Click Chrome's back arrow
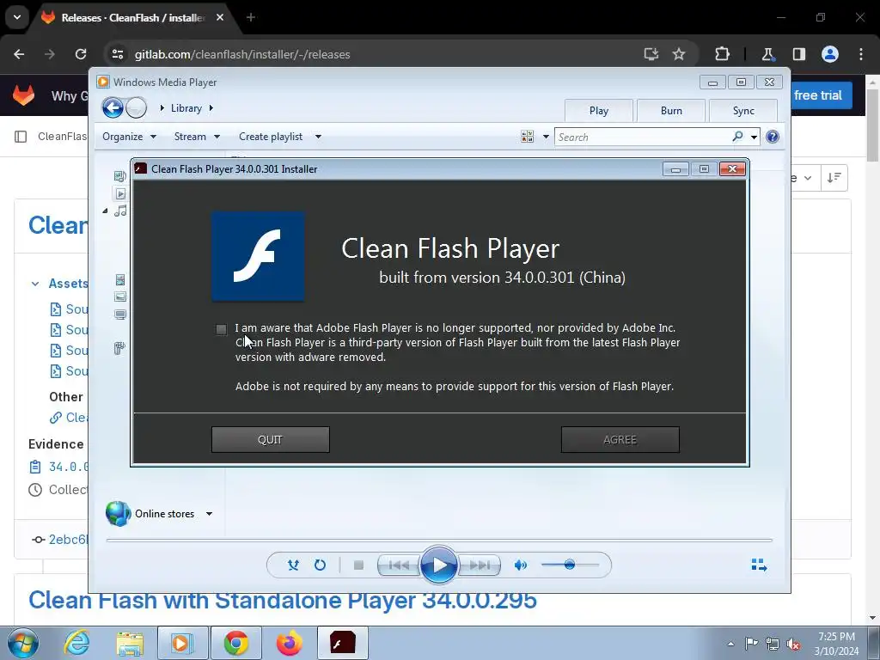The image size is (880, 660). click(19, 54)
